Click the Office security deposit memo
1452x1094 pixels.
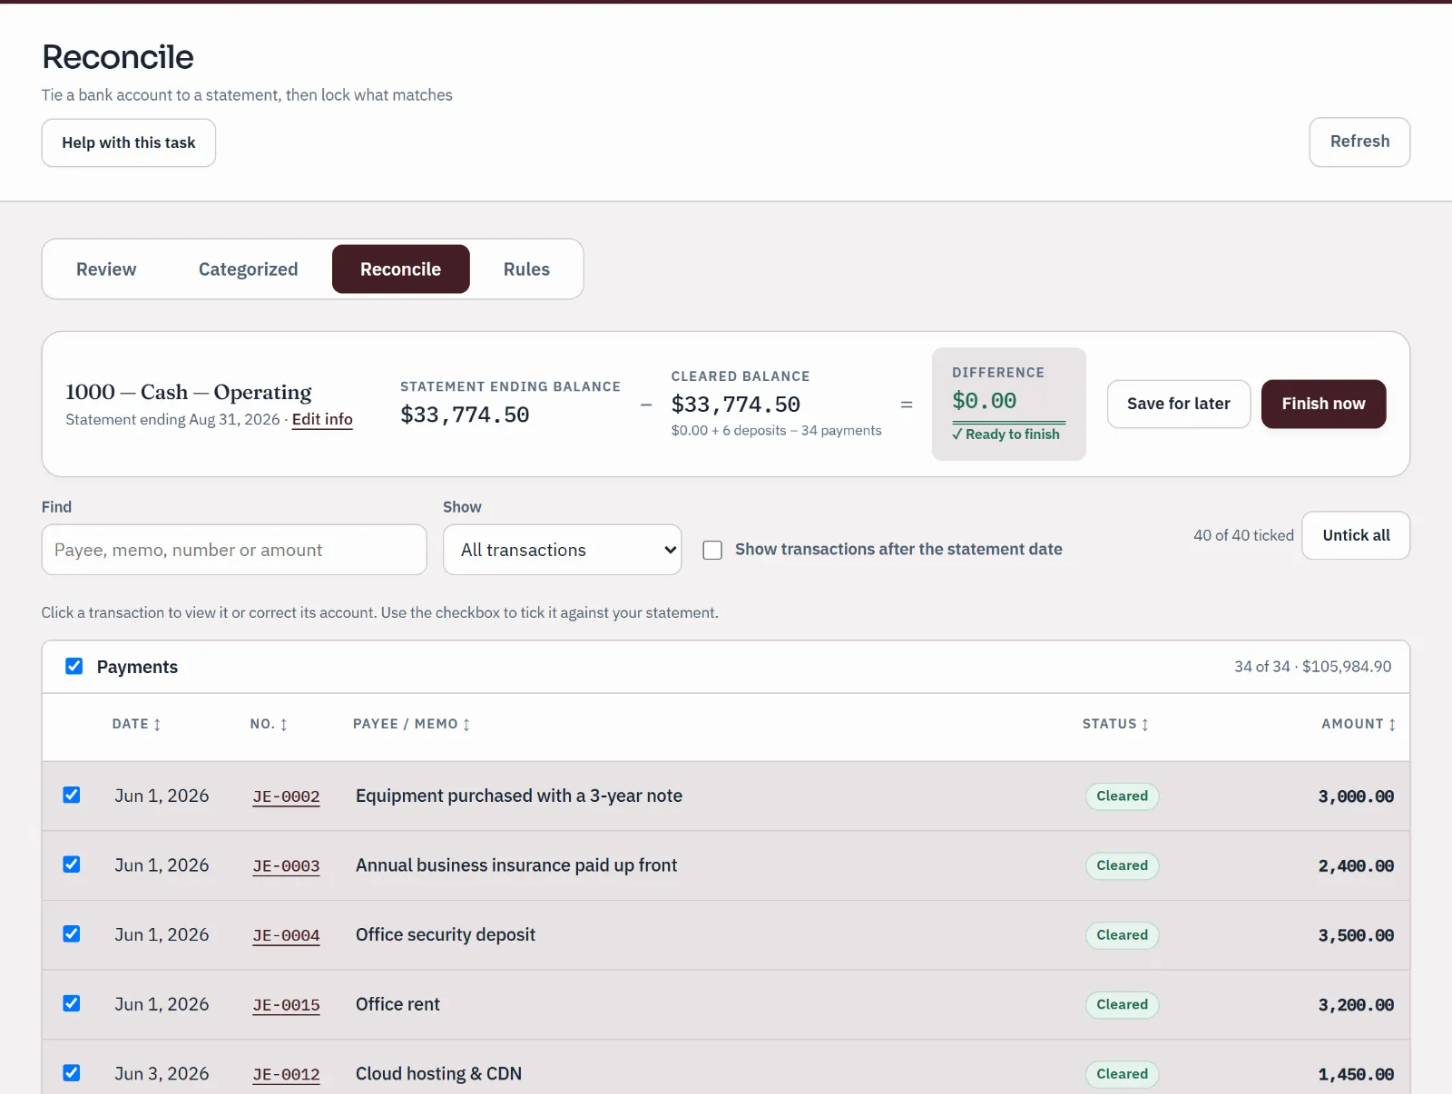tap(446, 934)
